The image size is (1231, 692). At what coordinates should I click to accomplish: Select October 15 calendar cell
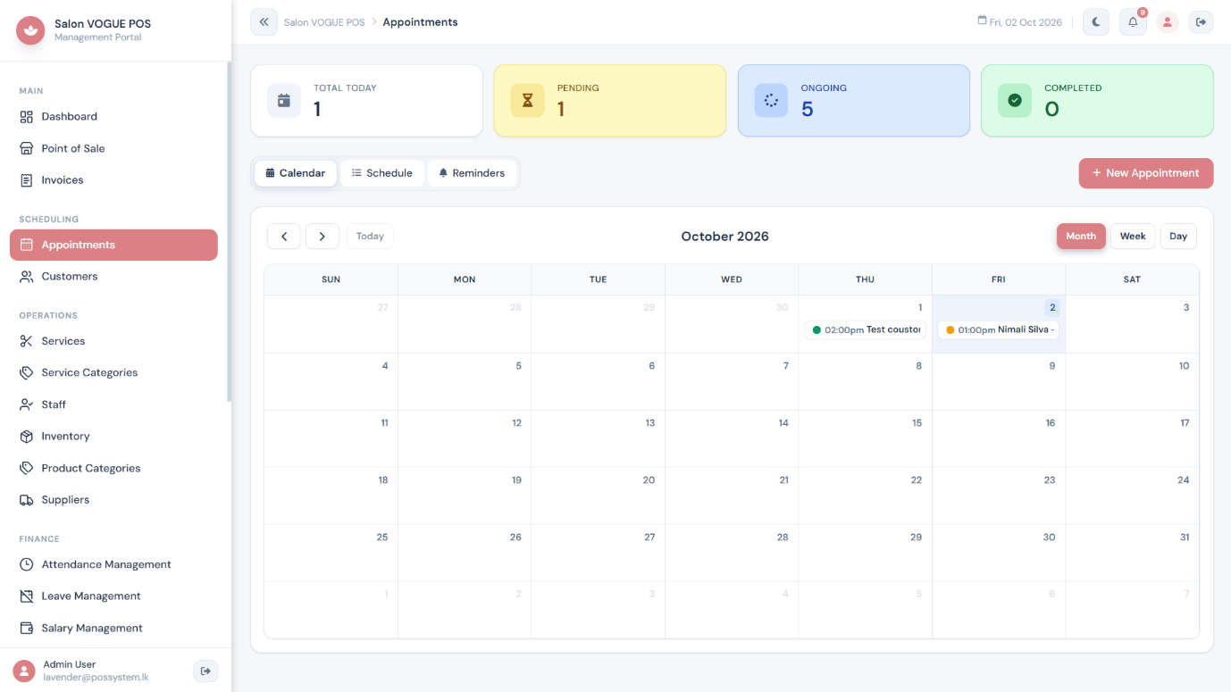(x=865, y=439)
